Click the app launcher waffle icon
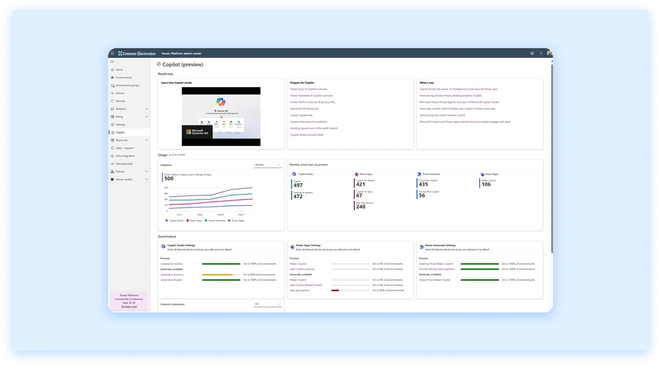Image resolution: width=661 pixels, height=366 pixels. click(112, 53)
